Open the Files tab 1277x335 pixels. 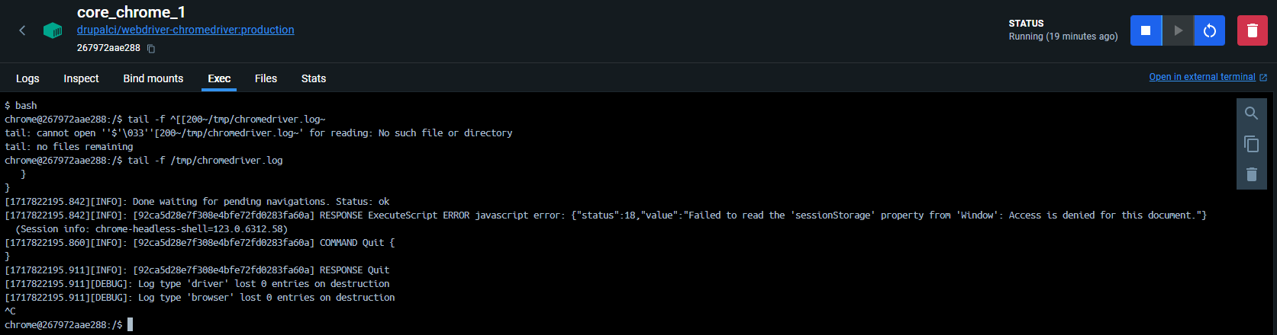266,78
